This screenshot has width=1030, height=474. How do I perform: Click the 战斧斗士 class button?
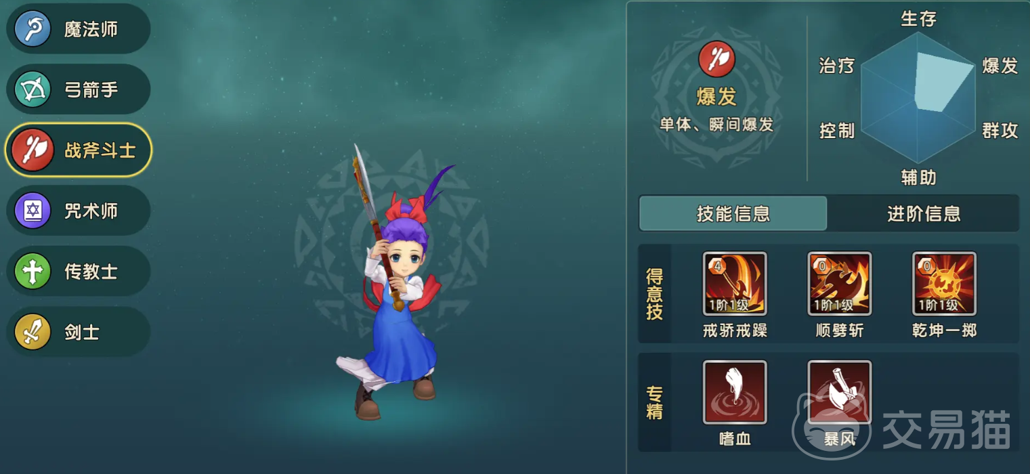[79, 150]
